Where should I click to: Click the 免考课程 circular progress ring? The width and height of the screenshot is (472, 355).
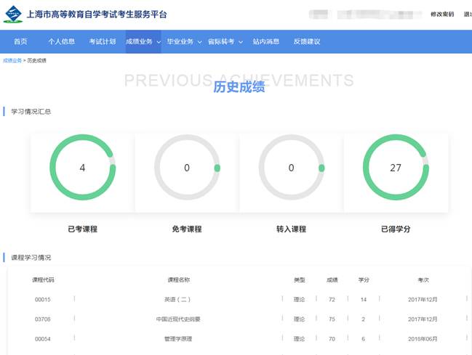point(187,168)
